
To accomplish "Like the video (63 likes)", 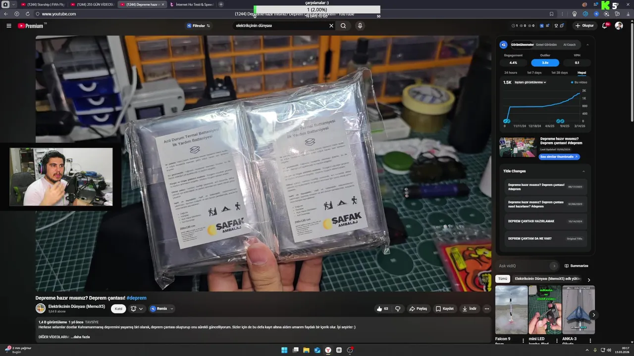I will pyautogui.click(x=382, y=309).
